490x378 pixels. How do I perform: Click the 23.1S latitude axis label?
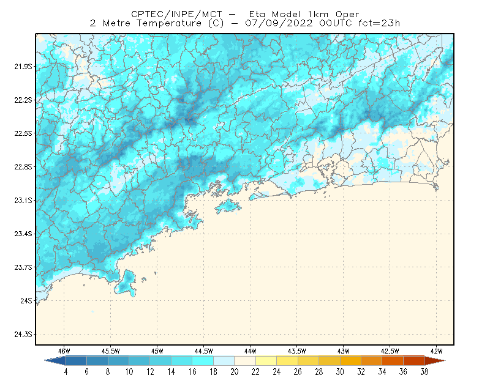[x=23, y=201]
